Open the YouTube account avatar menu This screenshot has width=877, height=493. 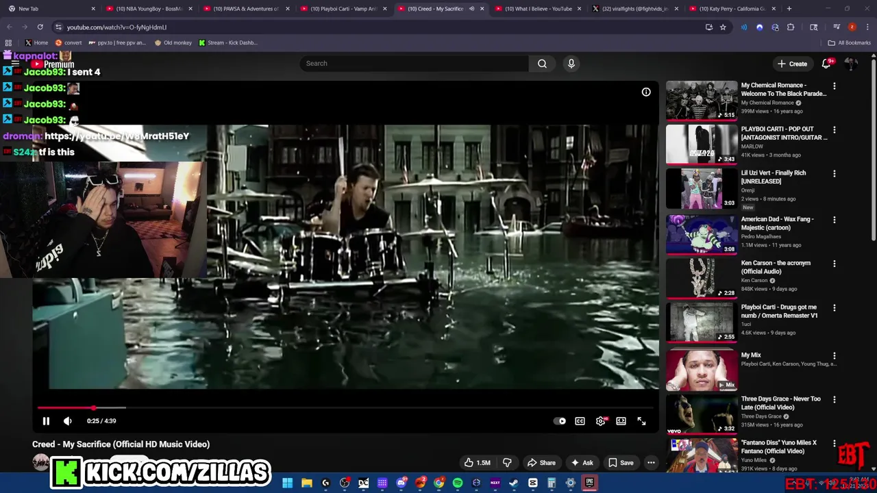point(851,64)
